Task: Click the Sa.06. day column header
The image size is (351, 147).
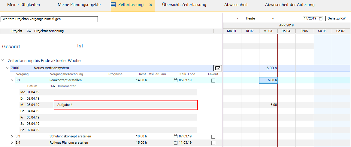Action: [322, 31]
